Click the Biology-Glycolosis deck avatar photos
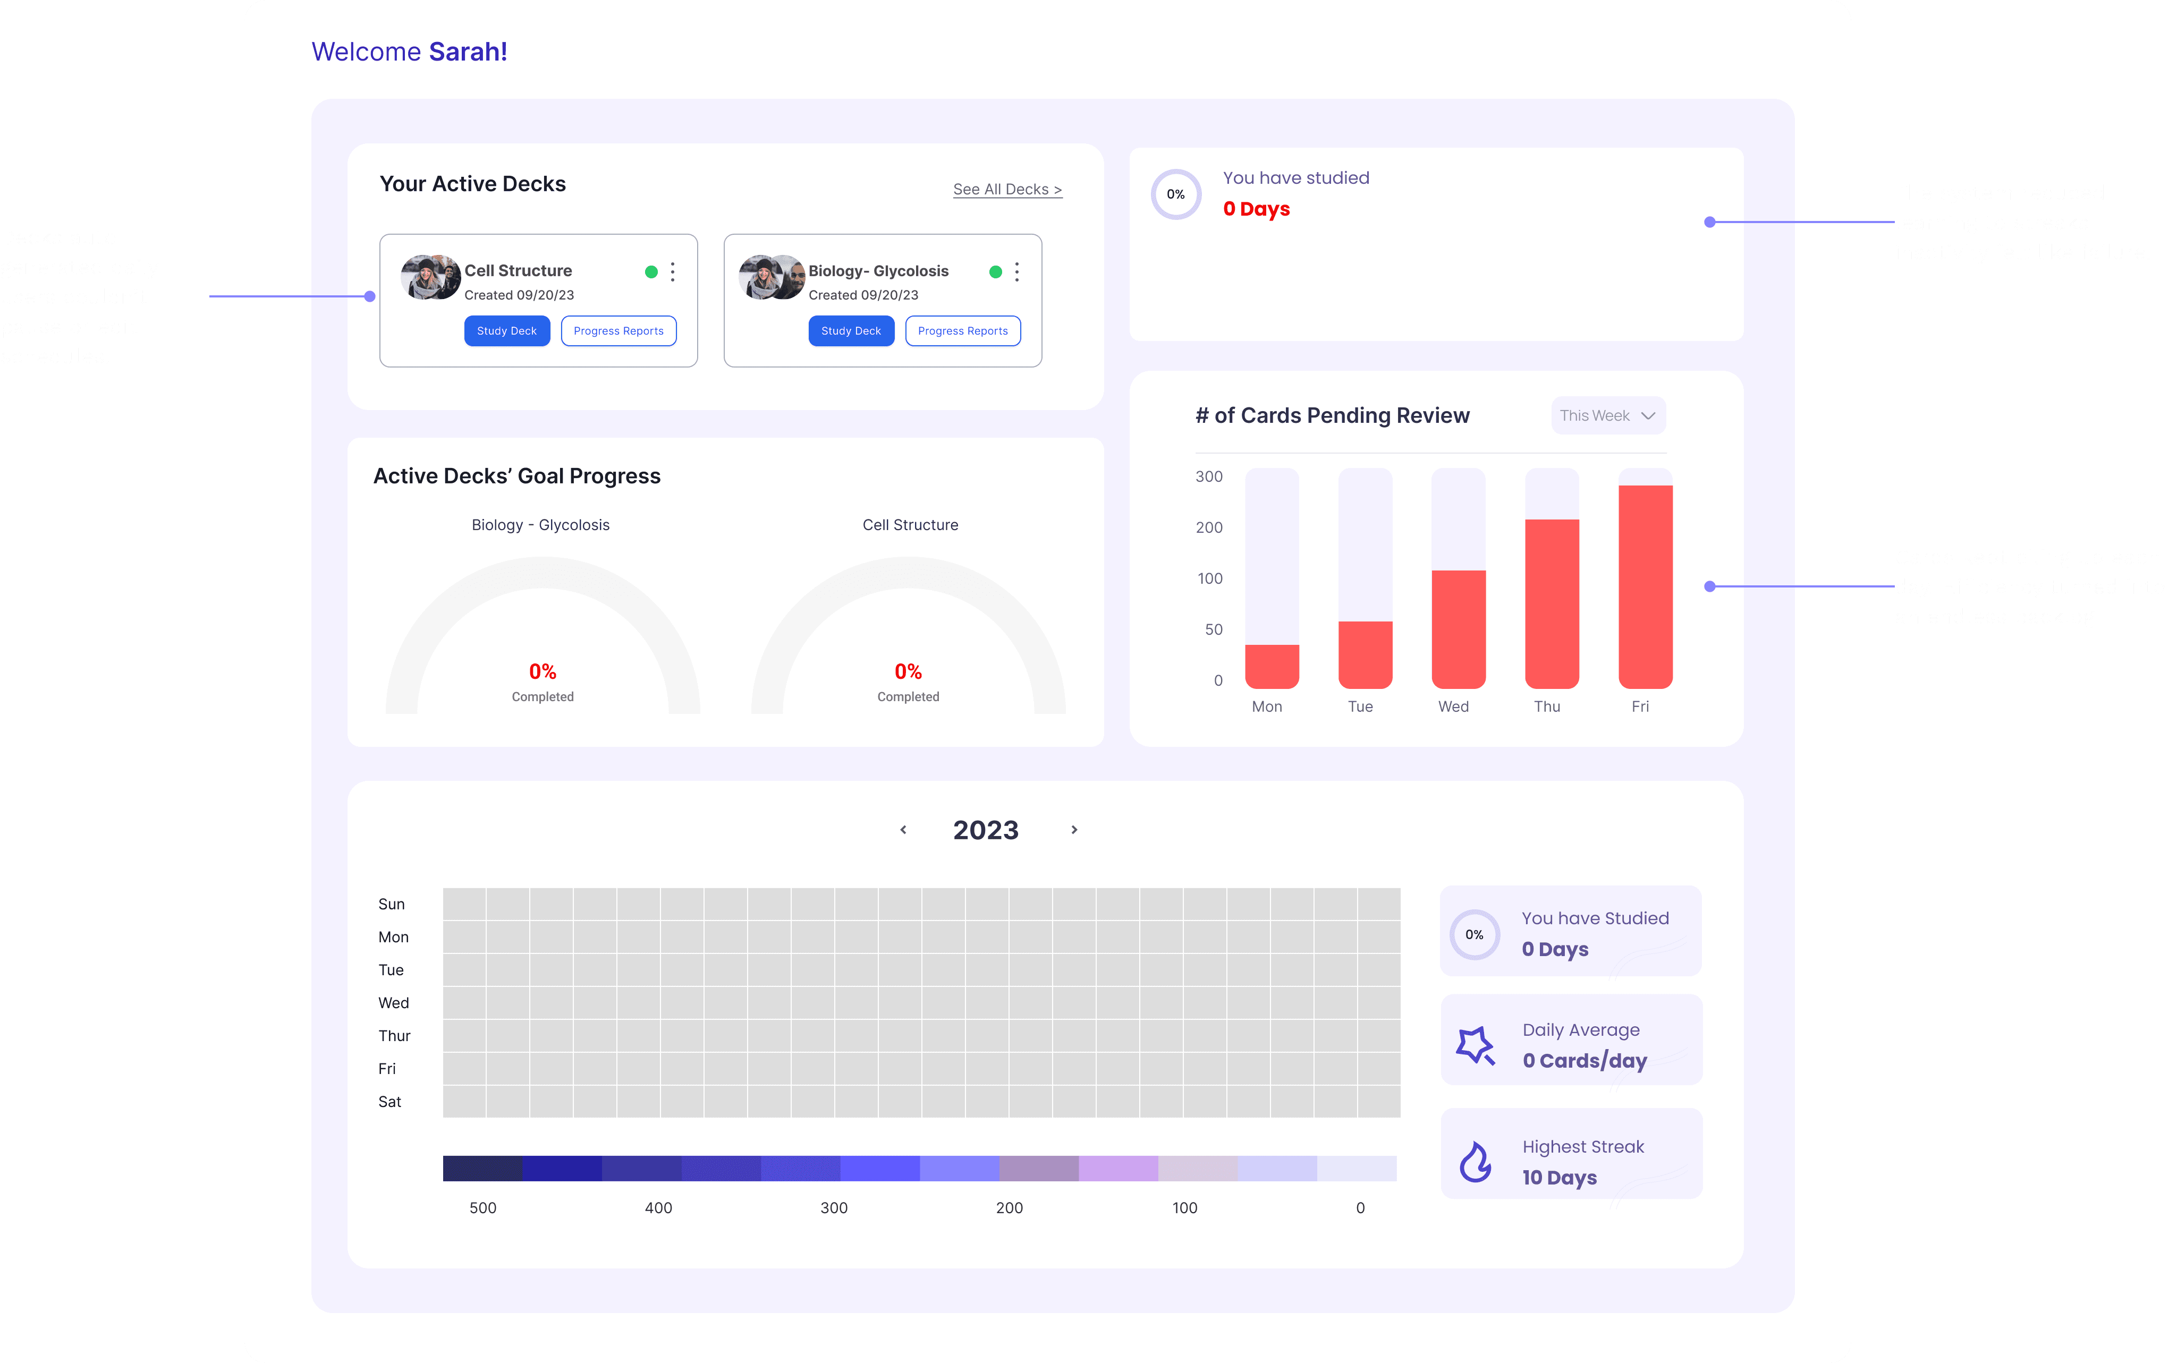Screen dimensions: 2169x1363 point(772,277)
